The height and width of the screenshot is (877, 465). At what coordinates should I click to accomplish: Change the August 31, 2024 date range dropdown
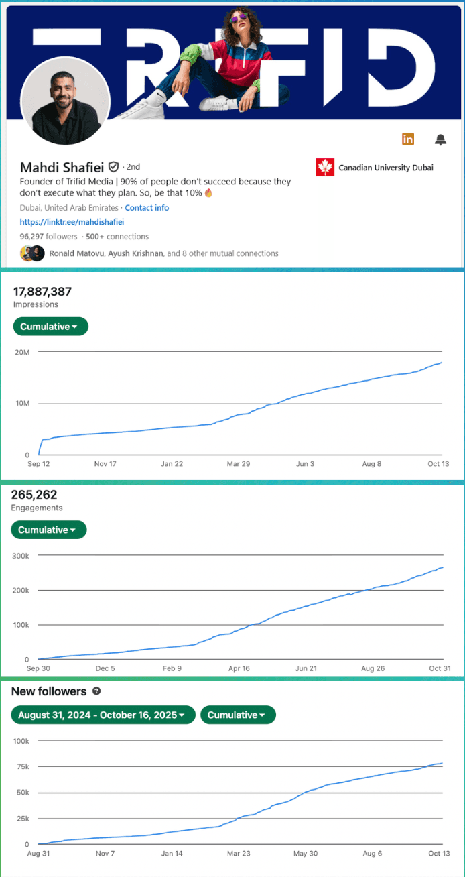[x=103, y=715]
